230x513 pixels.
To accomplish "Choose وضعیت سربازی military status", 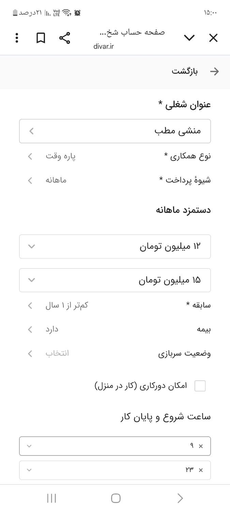I will coord(115,354).
